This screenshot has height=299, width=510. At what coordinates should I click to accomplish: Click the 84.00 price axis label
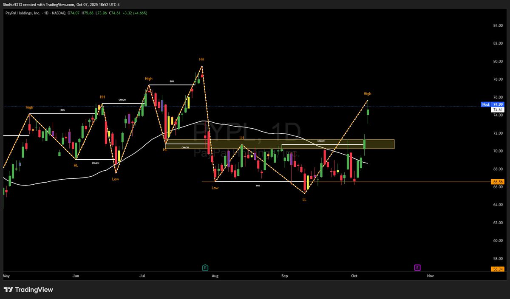tap(498, 25)
